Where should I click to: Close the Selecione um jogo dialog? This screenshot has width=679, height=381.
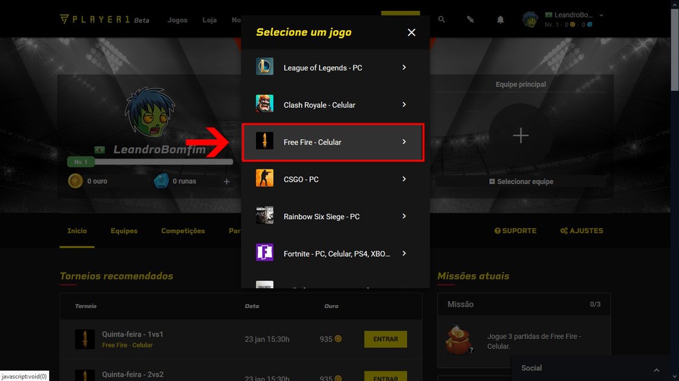[411, 32]
